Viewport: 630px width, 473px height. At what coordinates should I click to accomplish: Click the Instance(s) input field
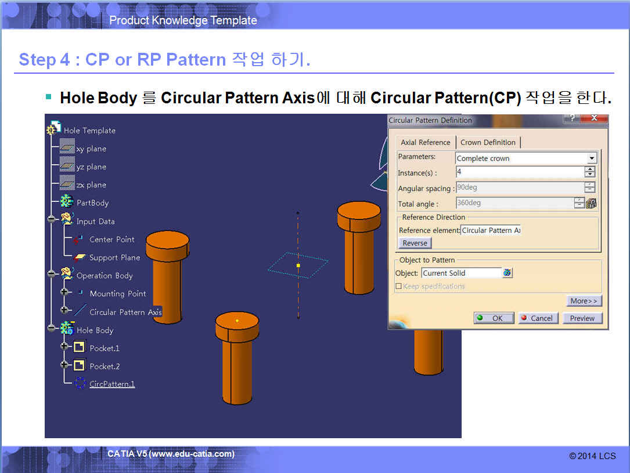[x=520, y=172]
